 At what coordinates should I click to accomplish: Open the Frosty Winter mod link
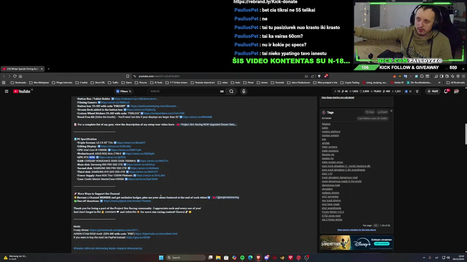click(114, 230)
